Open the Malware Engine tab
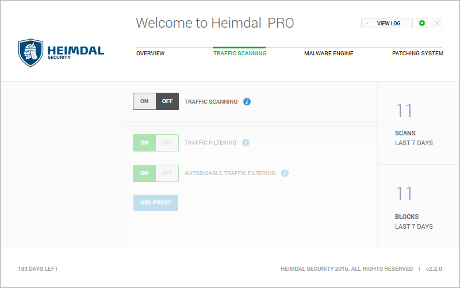Screen dimensions: 460x288 (x=328, y=54)
